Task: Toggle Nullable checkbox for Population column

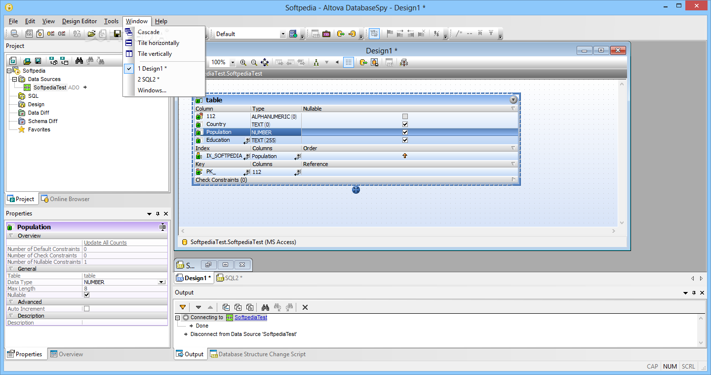Action: click(x=405, y=132)
